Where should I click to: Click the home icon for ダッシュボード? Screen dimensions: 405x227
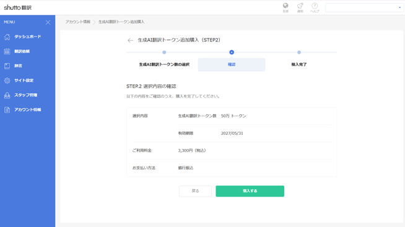[x=7, y=37]
